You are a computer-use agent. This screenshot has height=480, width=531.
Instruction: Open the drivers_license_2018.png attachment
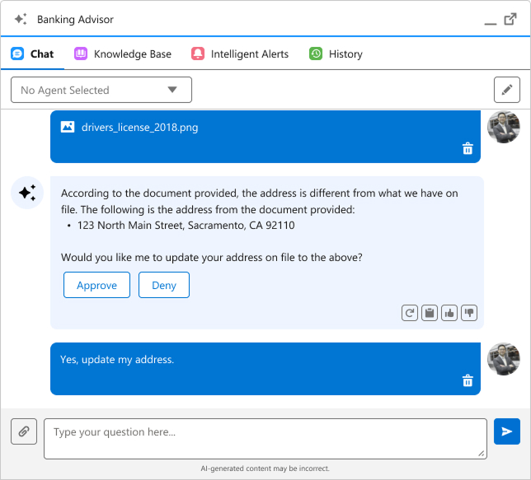[139, 128]
